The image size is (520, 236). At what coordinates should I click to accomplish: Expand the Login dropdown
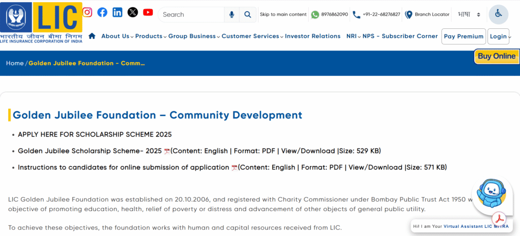coord(500,36)
